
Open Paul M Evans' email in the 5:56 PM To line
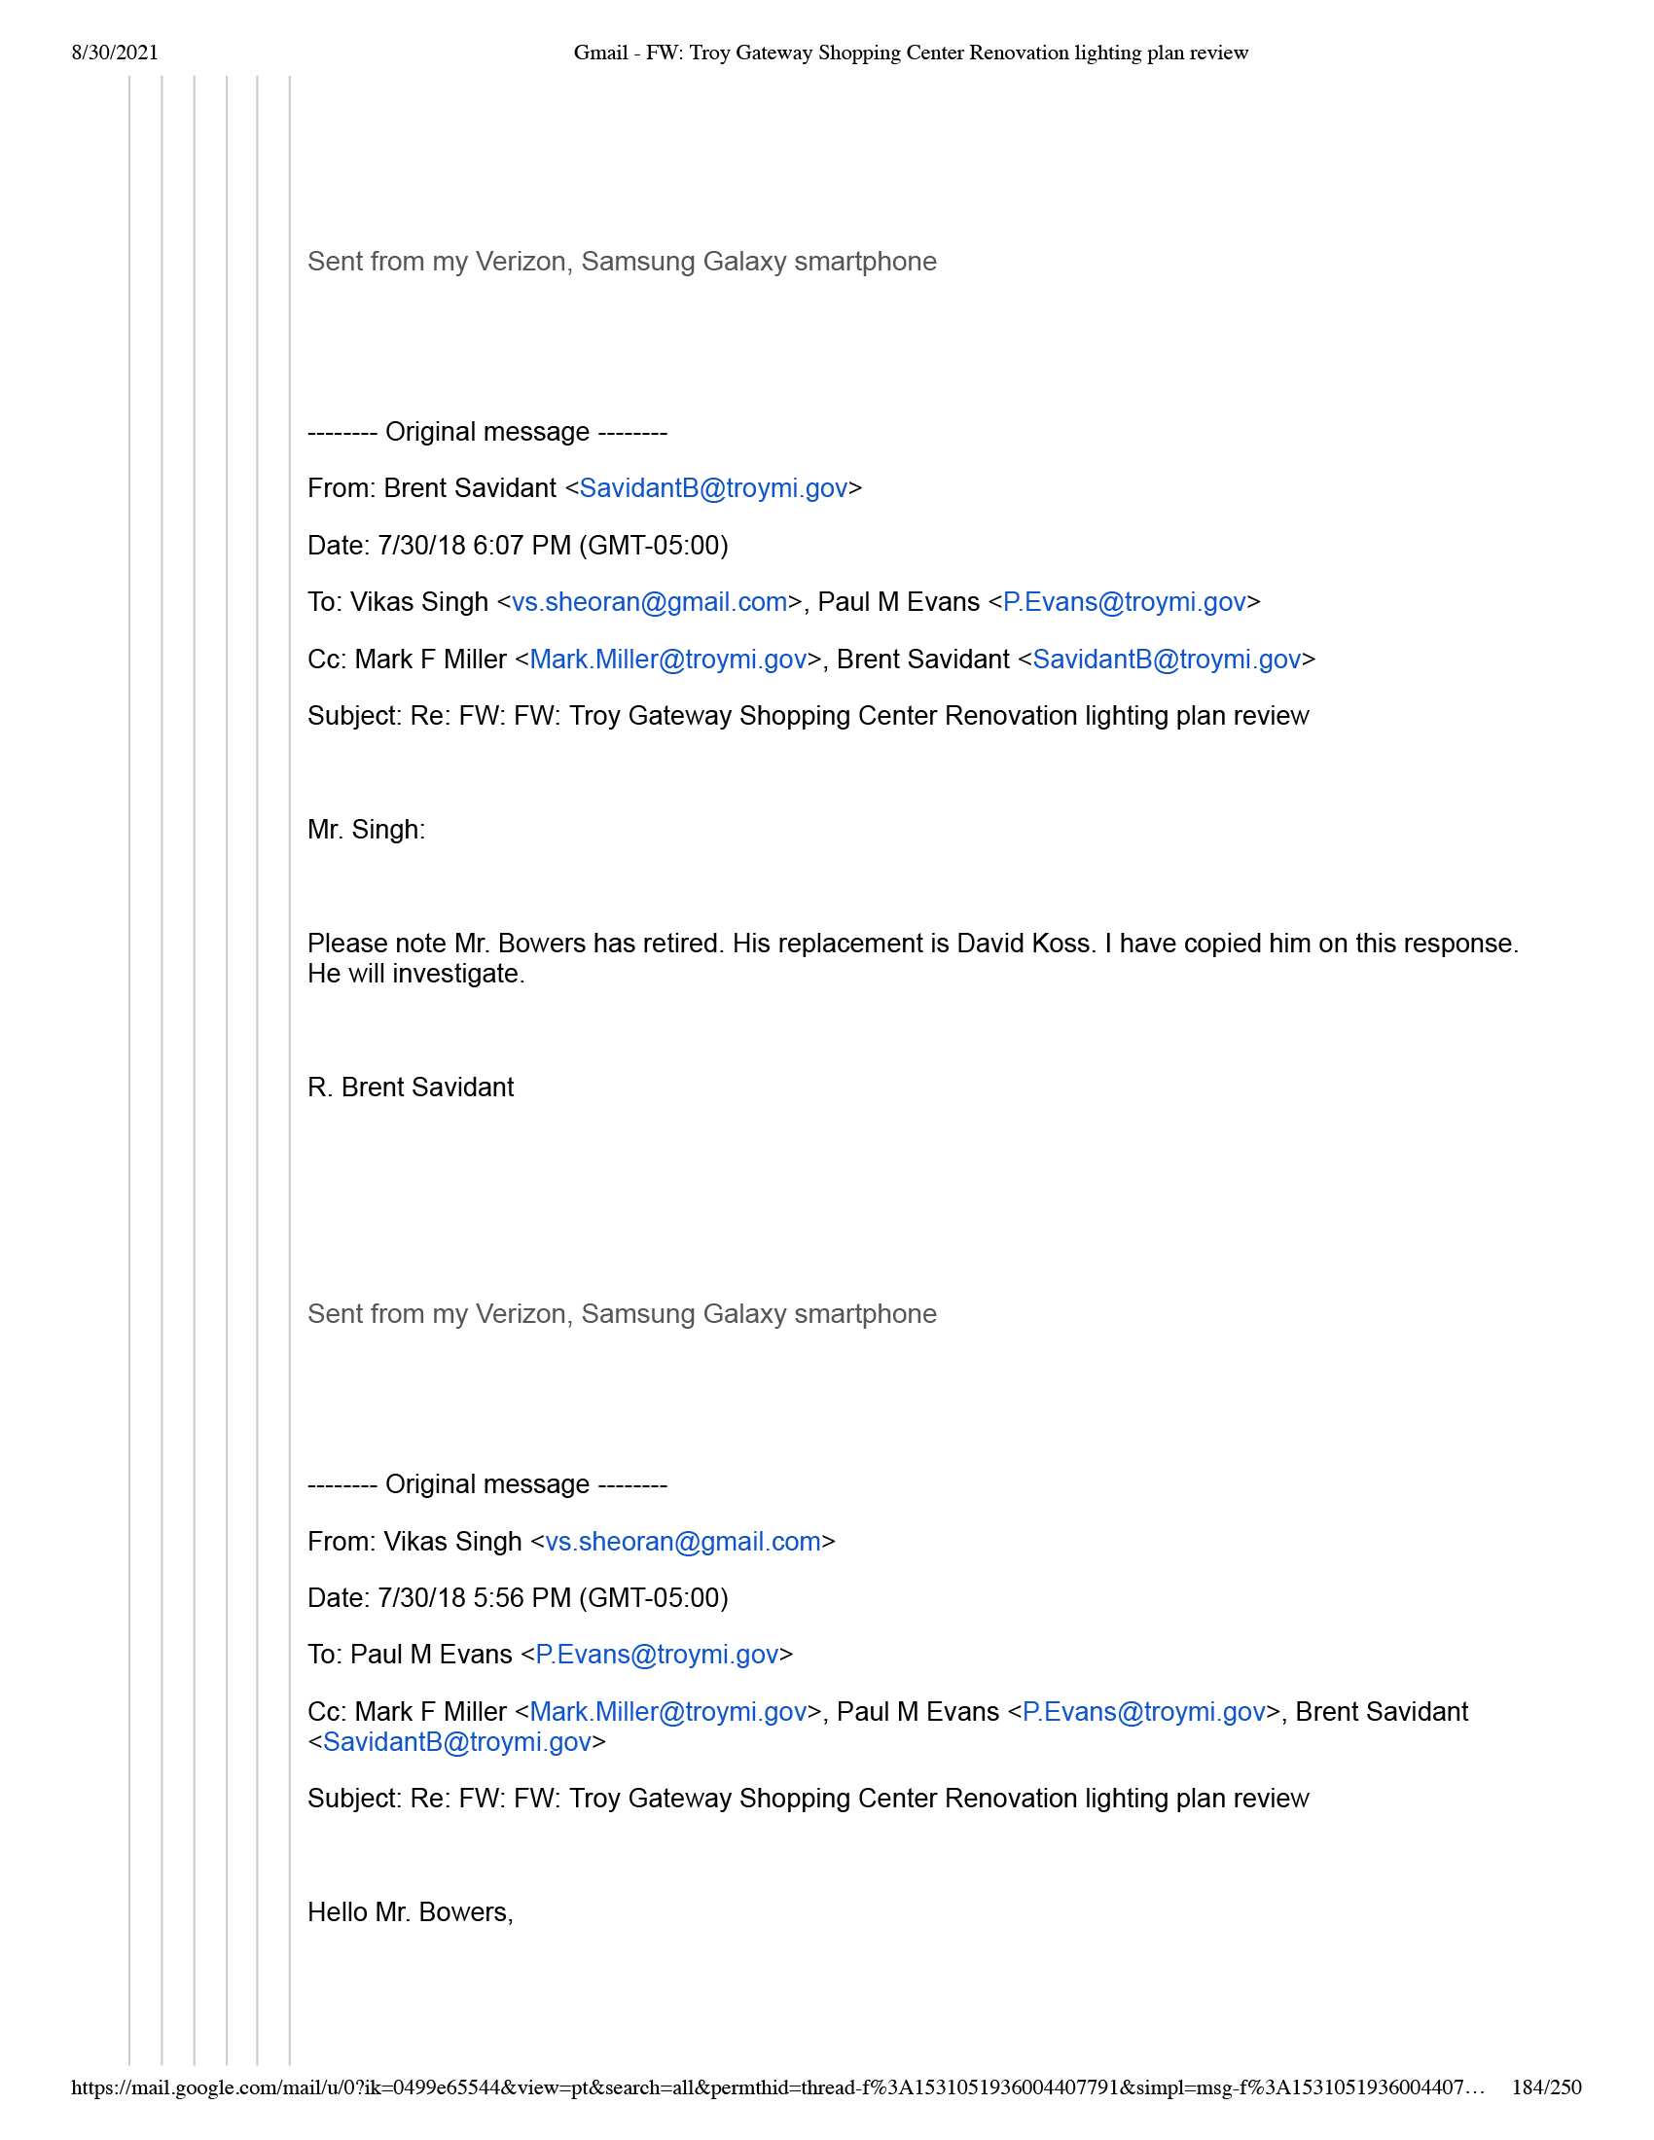click(x=657, y=1654)
